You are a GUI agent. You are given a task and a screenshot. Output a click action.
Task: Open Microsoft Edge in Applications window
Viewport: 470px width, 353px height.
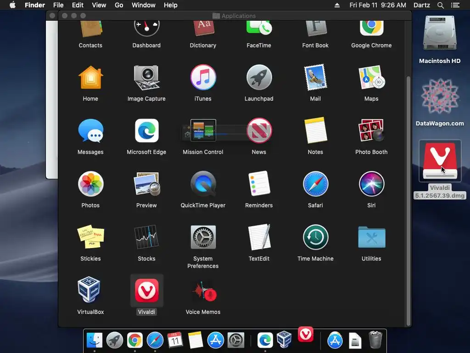(x=146, y=131)
